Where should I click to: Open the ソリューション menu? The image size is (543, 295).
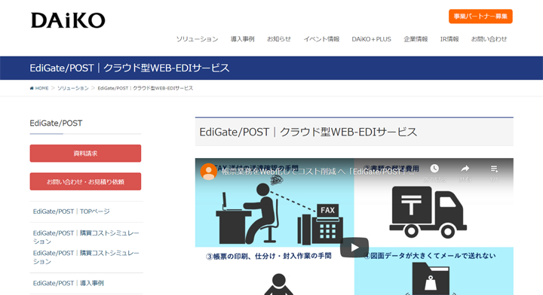197,39
